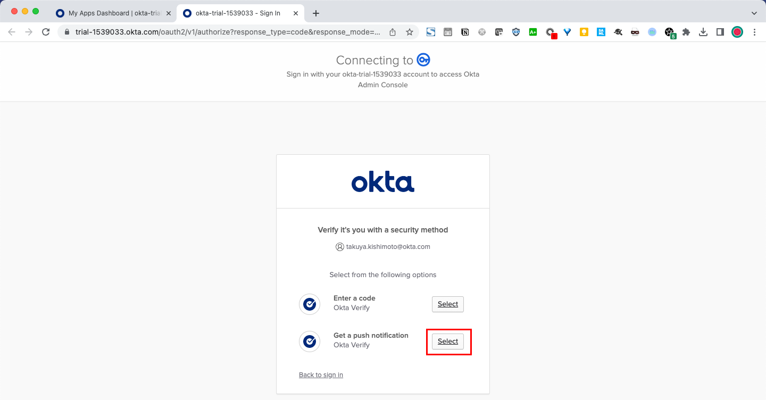Click the bookmark star icon
Screen dimensions: 766x400
click(x=410, y=32)
